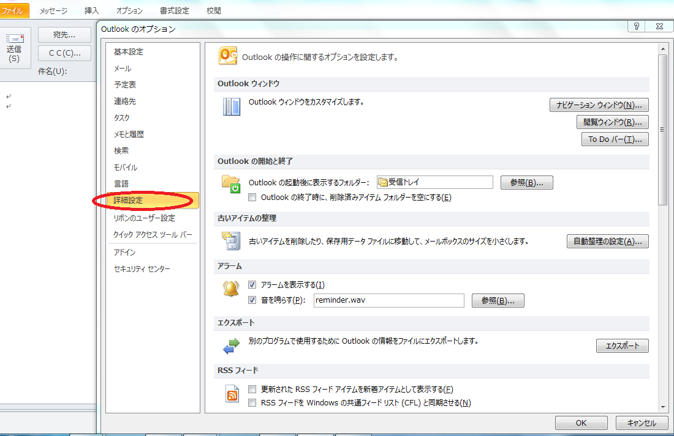
Task: Click the エクスポート button
Action: click(622, 346)
